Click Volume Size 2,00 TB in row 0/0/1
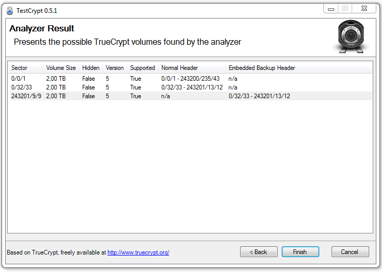 [56, 79]
